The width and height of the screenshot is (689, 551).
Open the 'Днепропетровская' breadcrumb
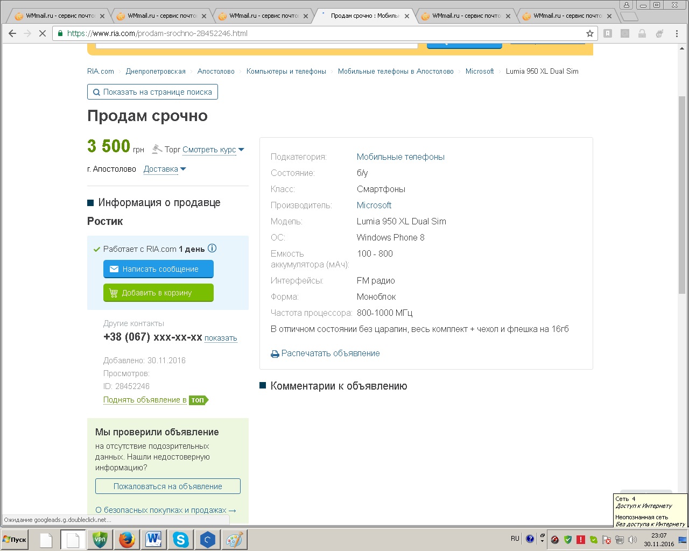point(156,72)
